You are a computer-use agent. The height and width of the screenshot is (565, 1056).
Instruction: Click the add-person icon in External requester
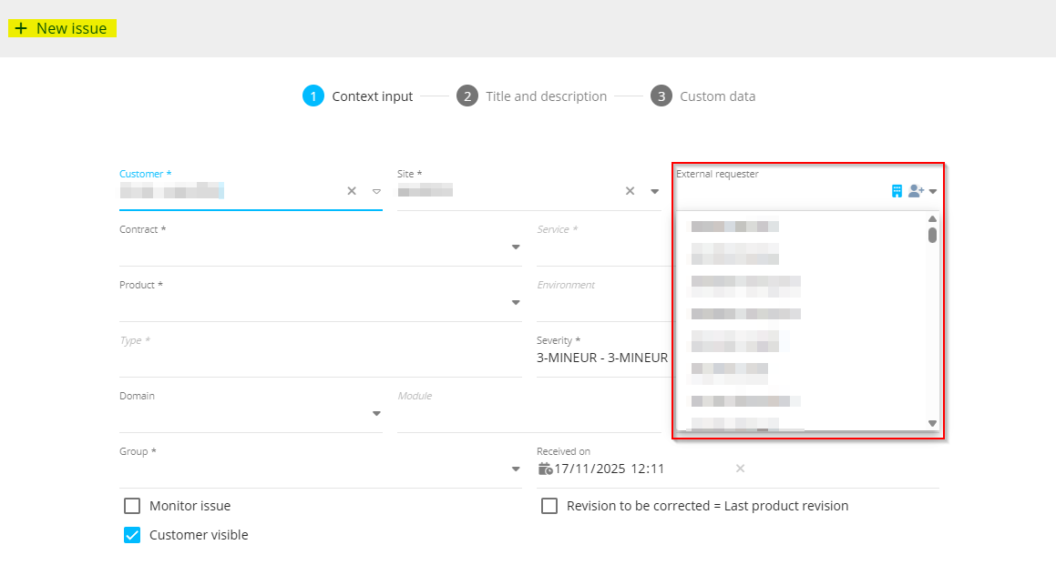click(x=916, y=191)
